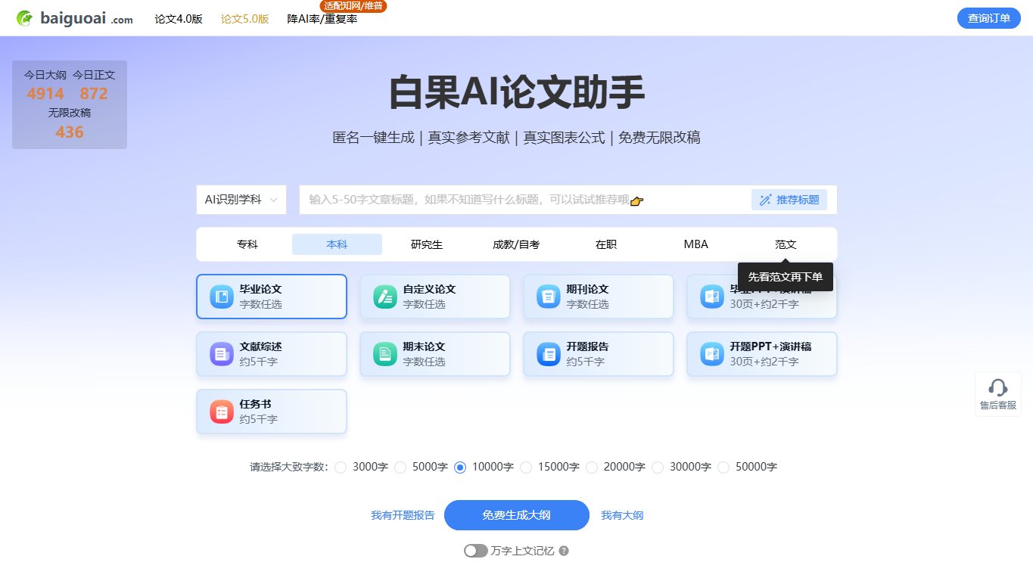
Task: Click the term paper icon
Action: (x=385, y=354)
